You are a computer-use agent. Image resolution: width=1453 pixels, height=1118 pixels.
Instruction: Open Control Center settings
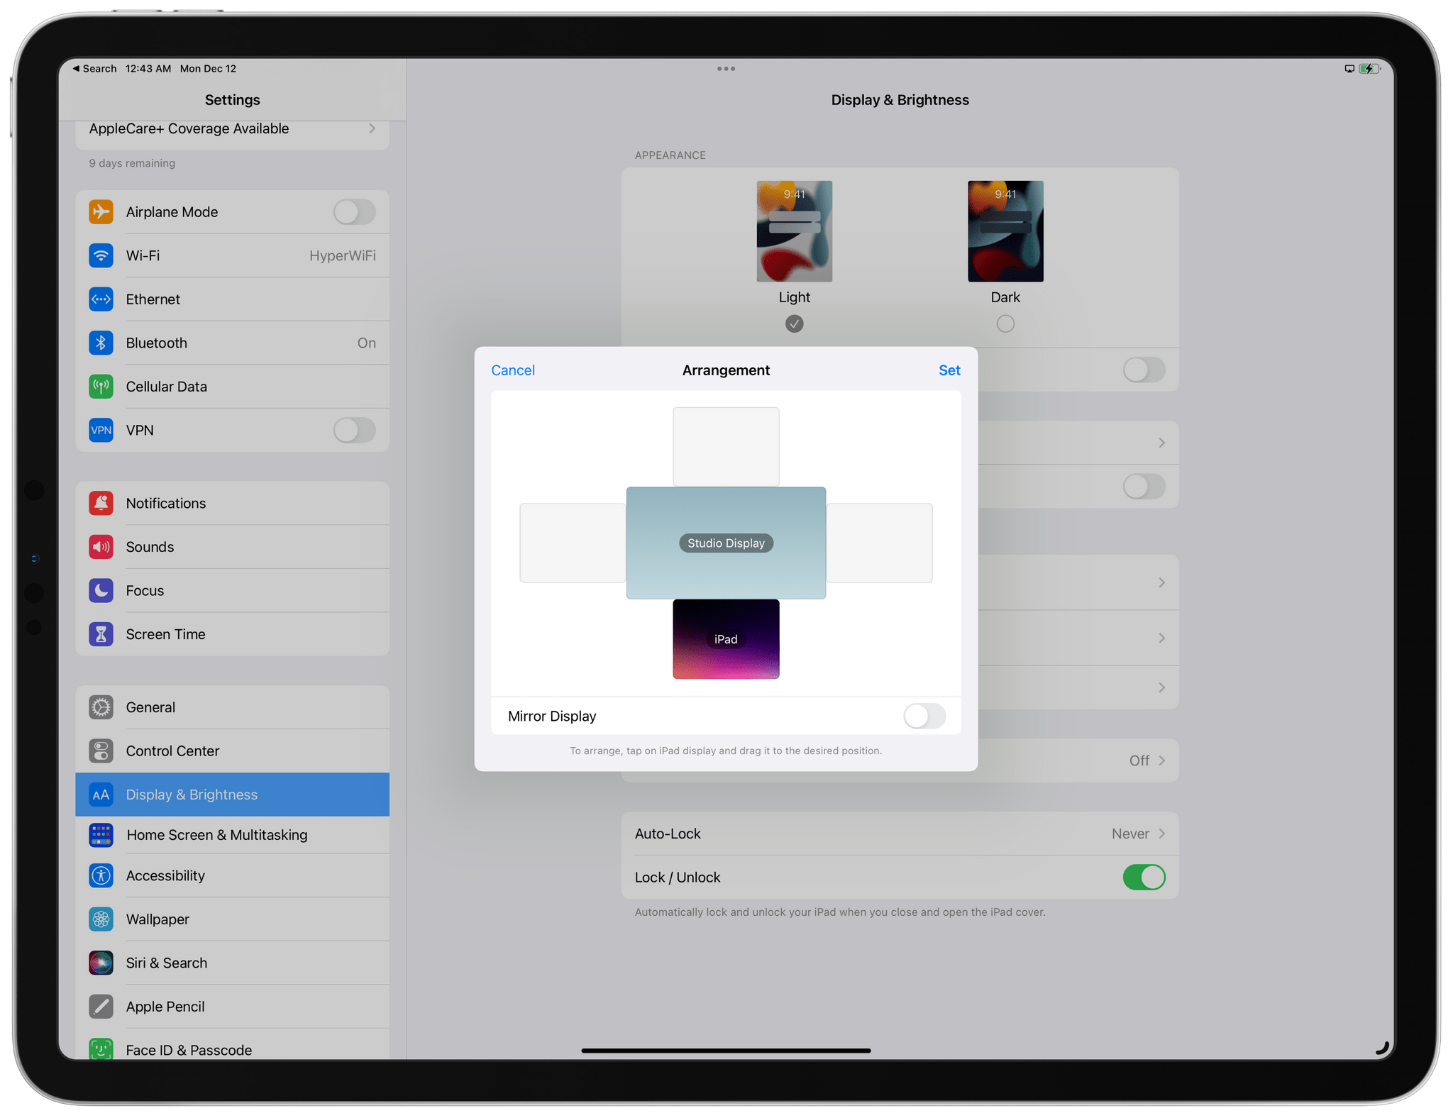(x=232, y=751)
